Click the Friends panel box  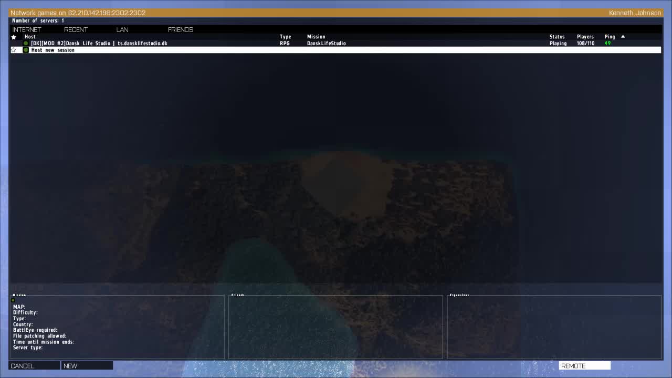[x=335, y=327]
